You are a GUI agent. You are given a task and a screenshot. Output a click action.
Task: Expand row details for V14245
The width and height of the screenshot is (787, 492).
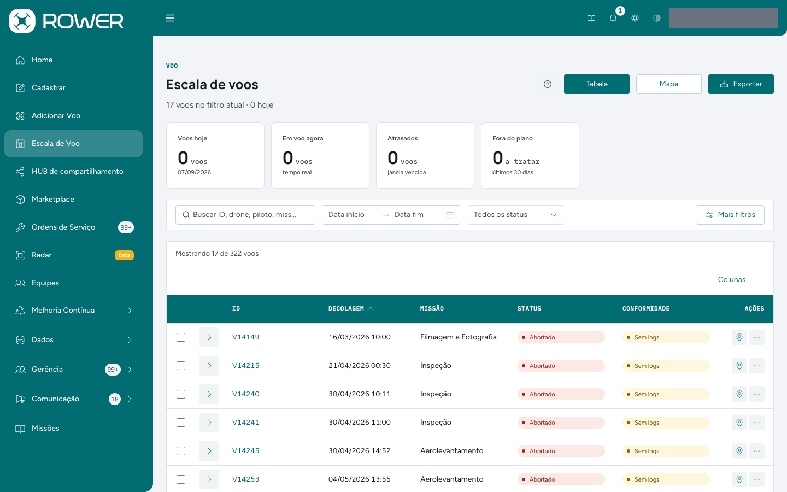tap(209, 451)
